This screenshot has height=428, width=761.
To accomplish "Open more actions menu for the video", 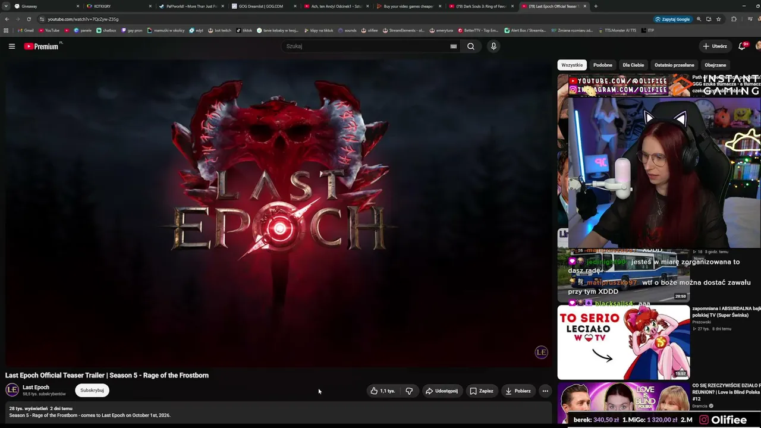I will (x=545, y=391).
